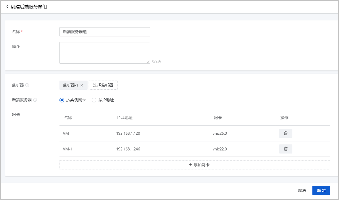The height and width of the screenshot is (200, 339).
Task: Click the plus icon in 添加网卡
Action: pos(190,165)
